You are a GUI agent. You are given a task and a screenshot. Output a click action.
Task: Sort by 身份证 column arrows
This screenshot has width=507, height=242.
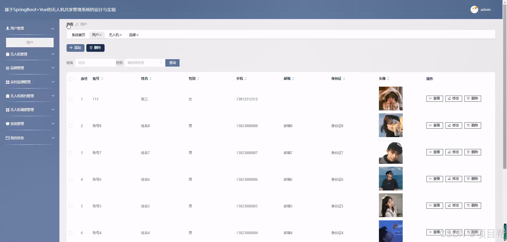point(344,79)
